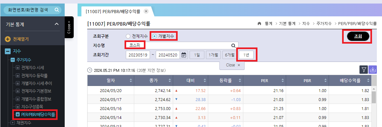Viewport: 382px width, 127px height.
Task: Switch to the [11007] PER/PBR/배당수익률 tab
Action: (x=113, y=11)
